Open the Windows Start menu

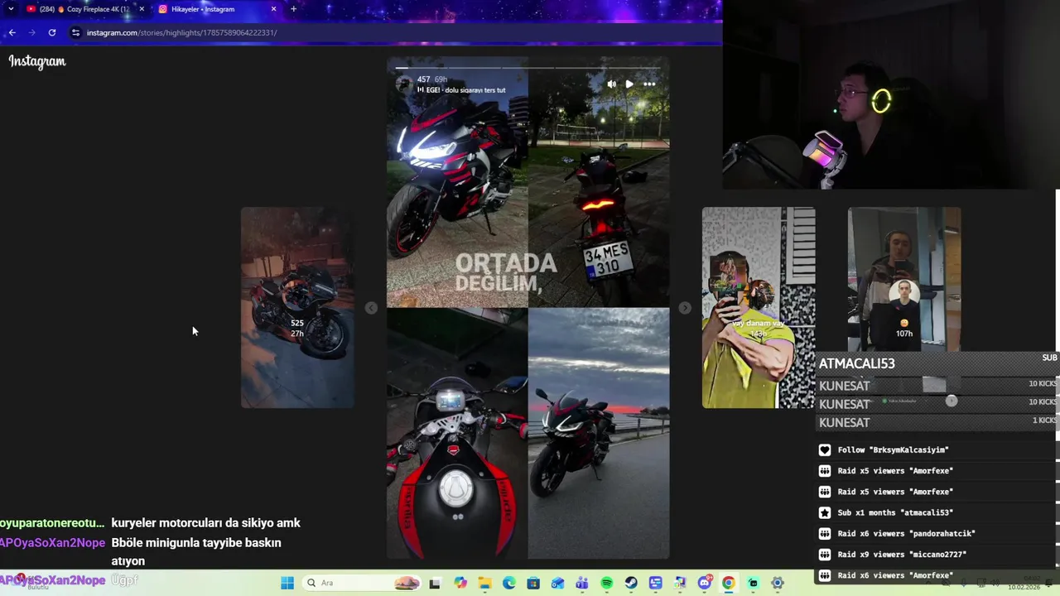click(287, 583)
